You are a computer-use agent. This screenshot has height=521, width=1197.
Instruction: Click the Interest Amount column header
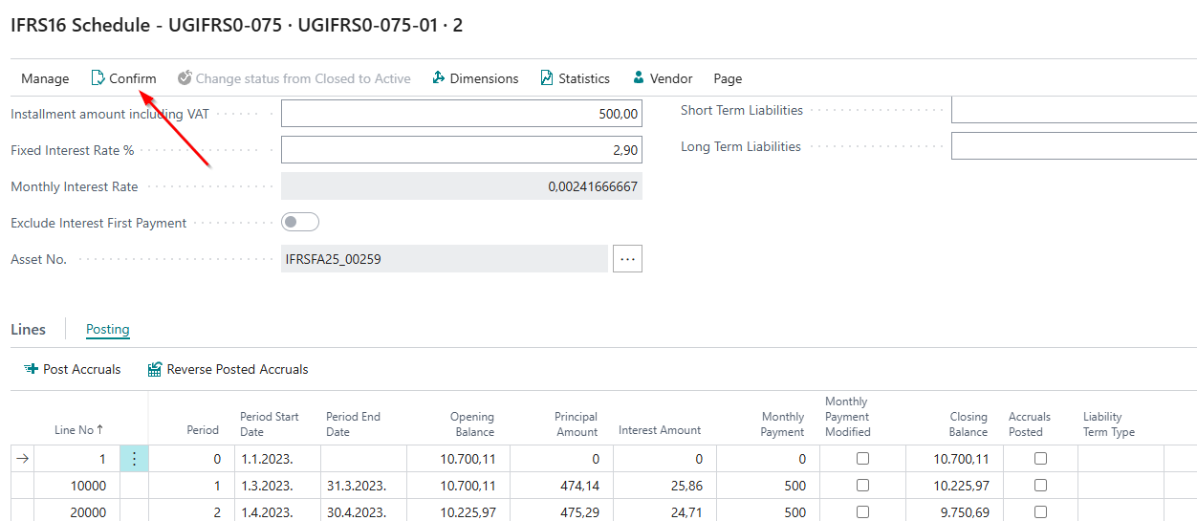(x=660, y=430)
